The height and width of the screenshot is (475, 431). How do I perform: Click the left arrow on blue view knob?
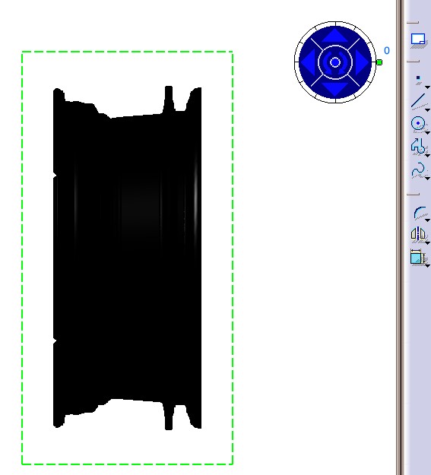308,62
